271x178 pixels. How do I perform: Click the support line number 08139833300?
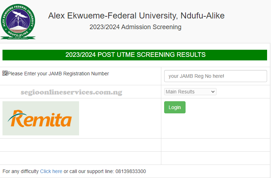[131, 171]
